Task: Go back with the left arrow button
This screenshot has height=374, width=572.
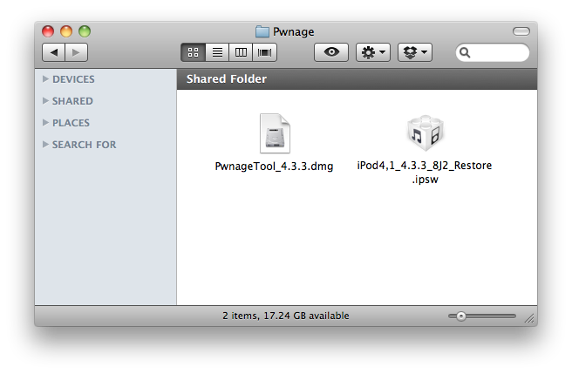Action: tap(54, 52)
